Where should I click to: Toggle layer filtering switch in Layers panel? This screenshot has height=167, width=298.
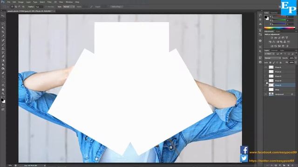(x=296, y=54)
